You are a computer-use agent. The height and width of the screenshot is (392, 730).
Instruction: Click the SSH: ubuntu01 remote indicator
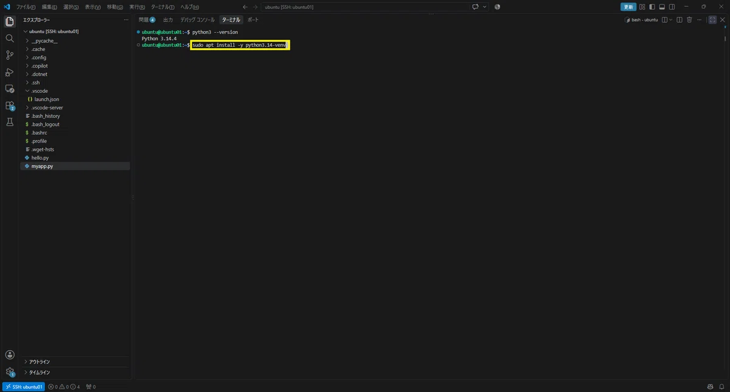[x=24, y=387]
